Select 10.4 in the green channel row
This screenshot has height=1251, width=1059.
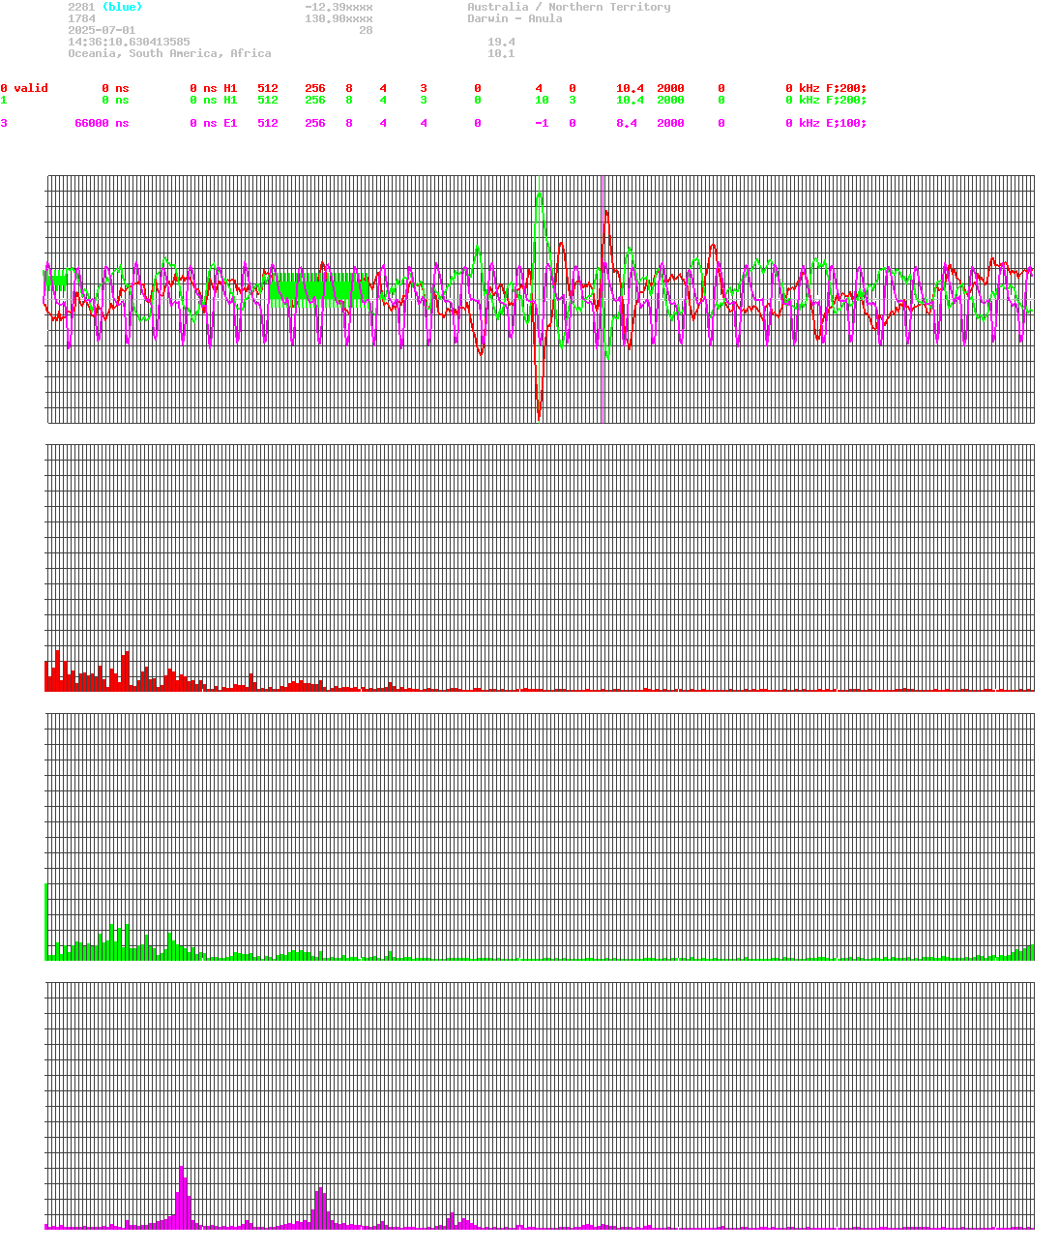click(630, 100)
